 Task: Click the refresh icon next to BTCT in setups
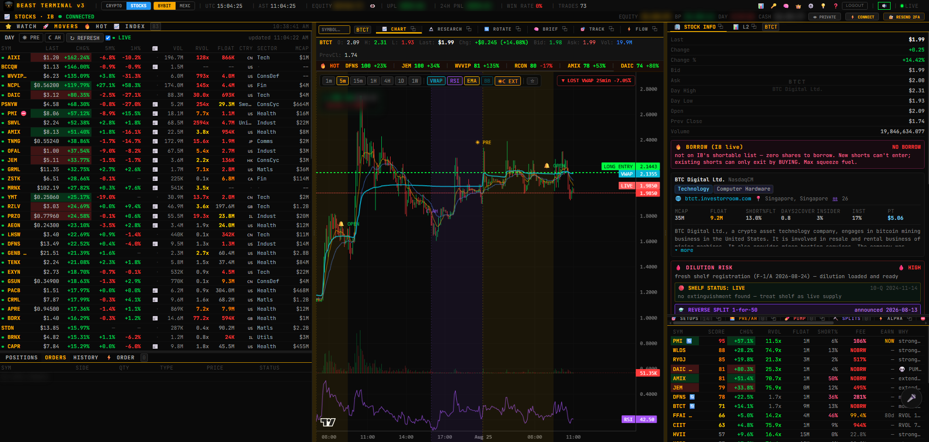(692, 406)
